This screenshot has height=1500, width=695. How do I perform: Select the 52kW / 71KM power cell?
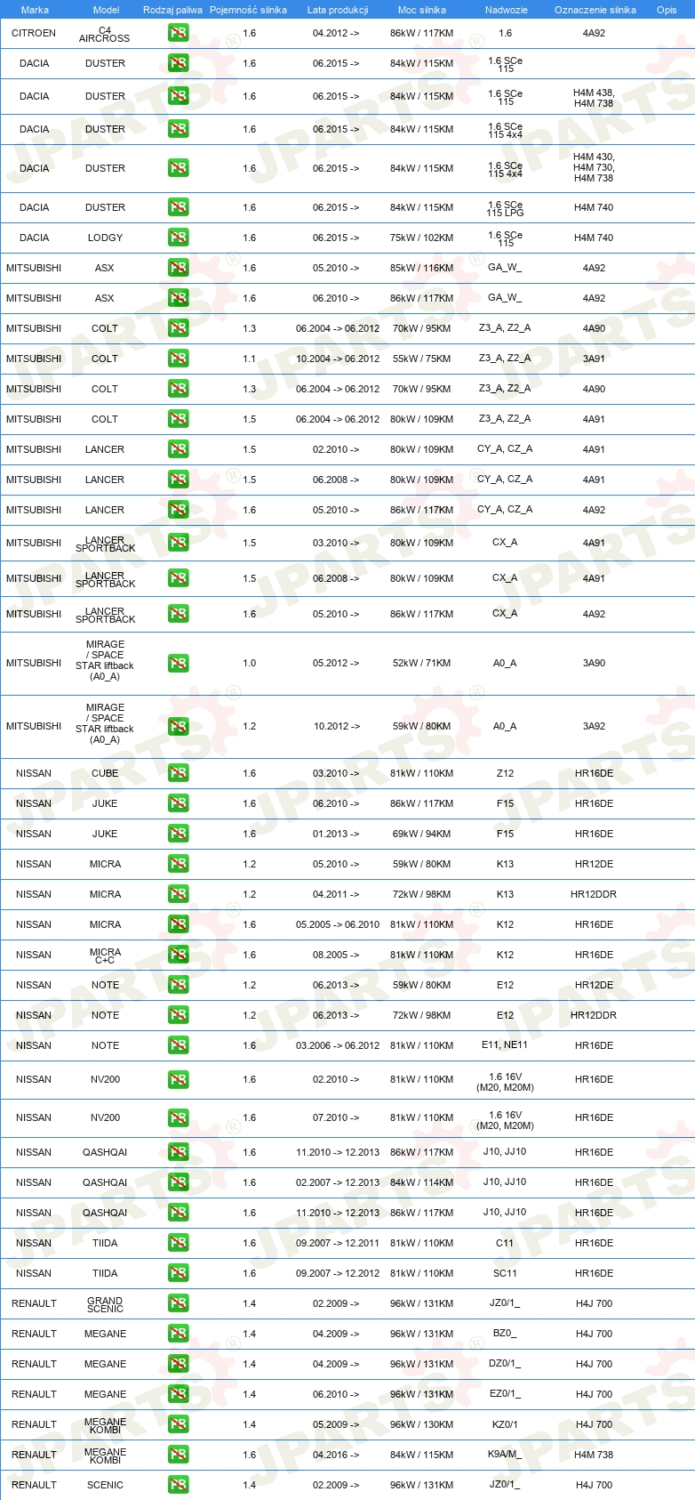point(421,663)
